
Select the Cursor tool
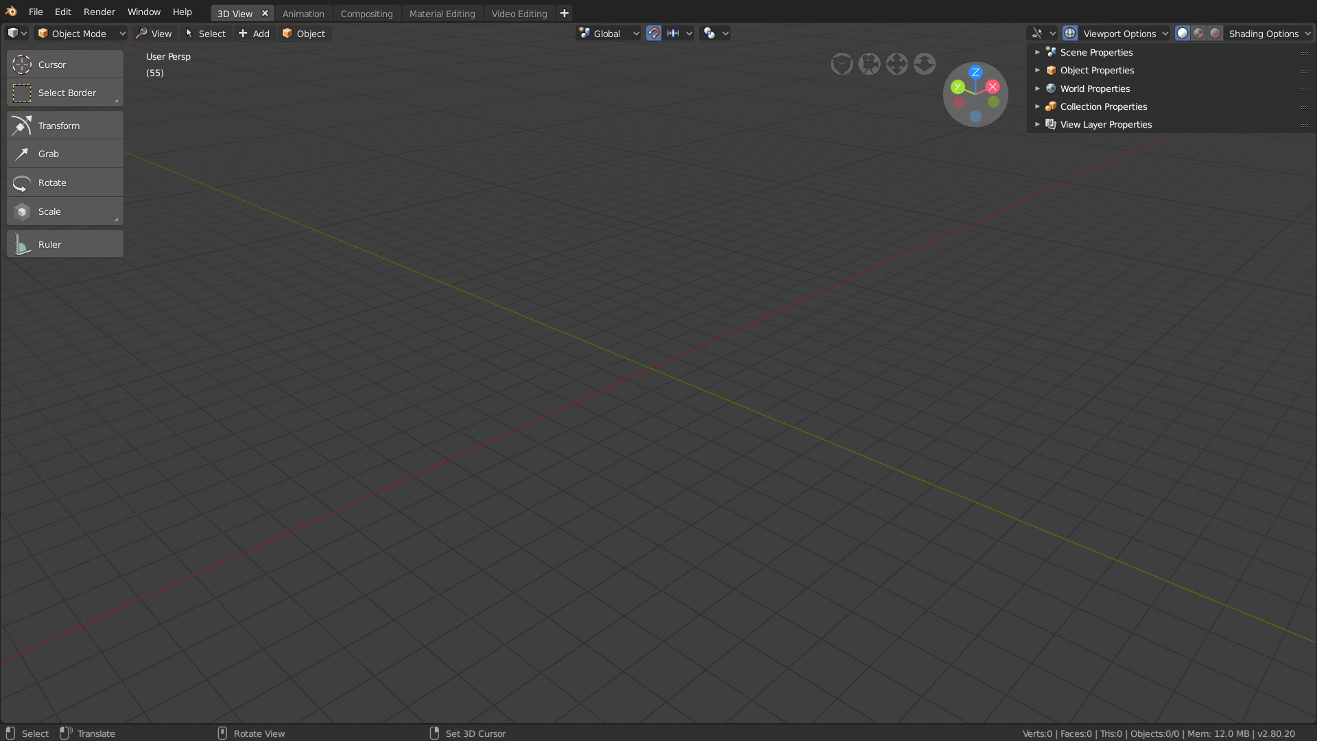coord(64,63)
